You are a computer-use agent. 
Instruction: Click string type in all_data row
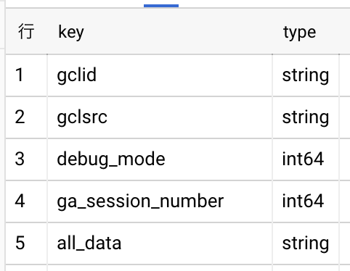306,243
